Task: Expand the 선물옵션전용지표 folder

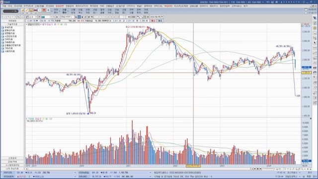Action: (x=11, y=45)
